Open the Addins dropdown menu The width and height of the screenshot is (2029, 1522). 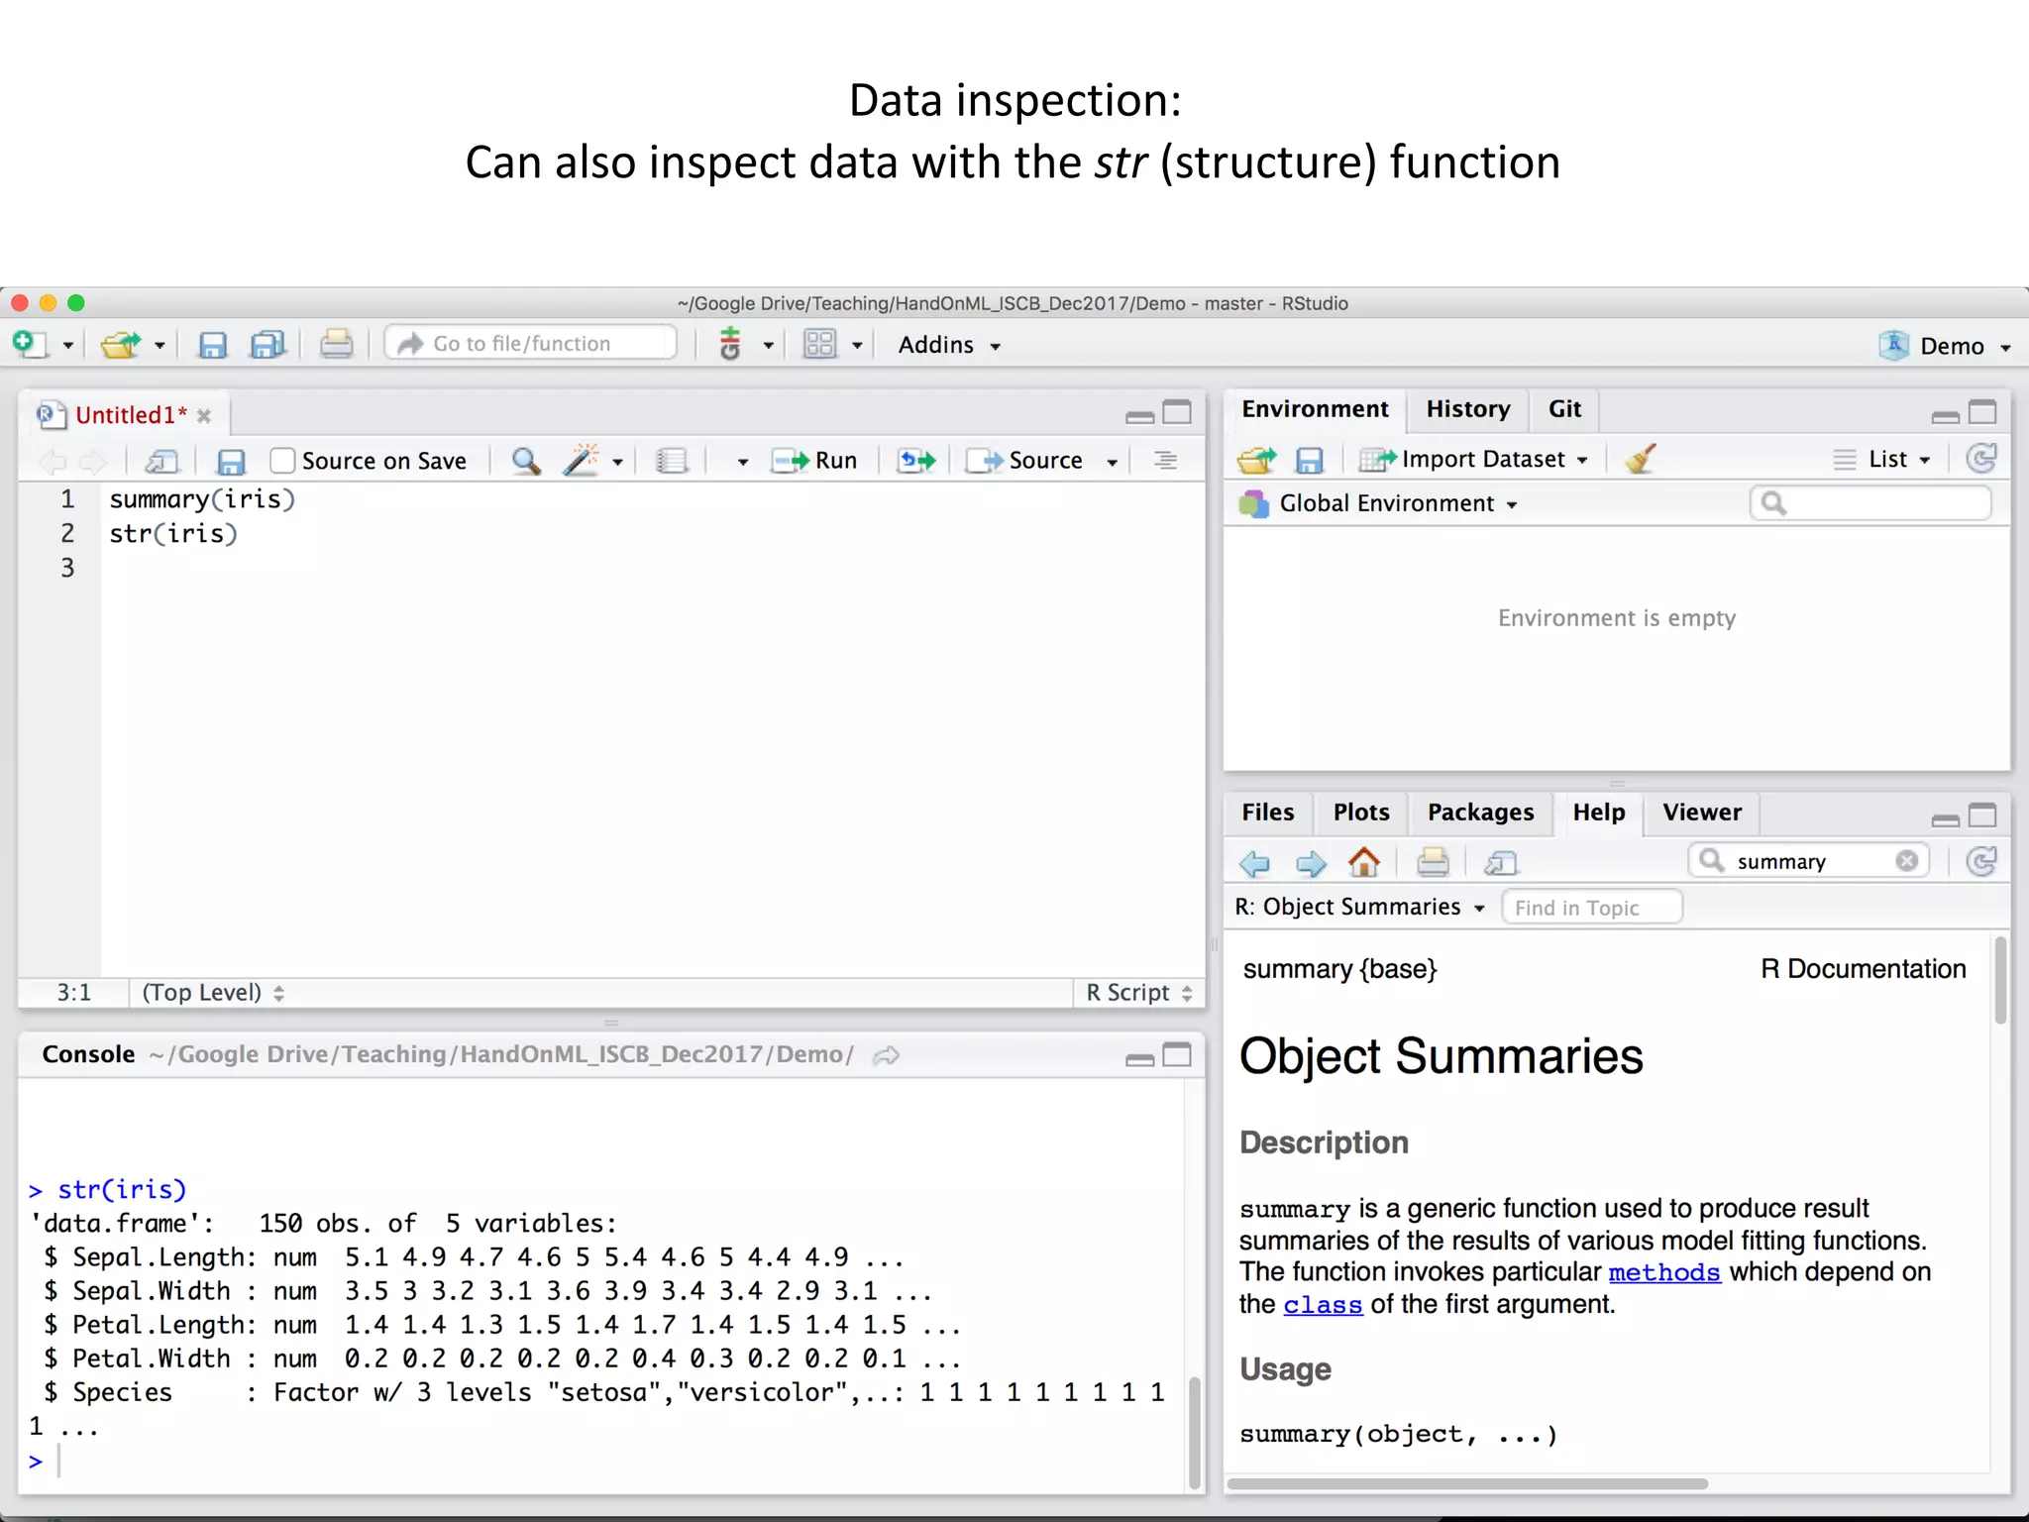click(949, 345)
